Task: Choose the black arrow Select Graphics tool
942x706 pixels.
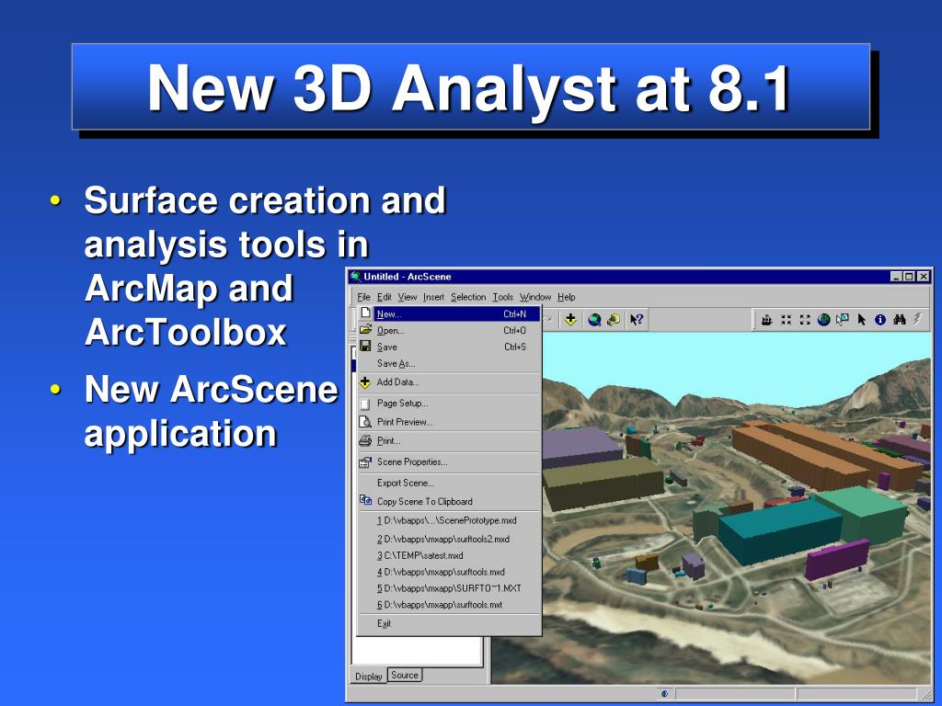Action: (x=861, y=320)
